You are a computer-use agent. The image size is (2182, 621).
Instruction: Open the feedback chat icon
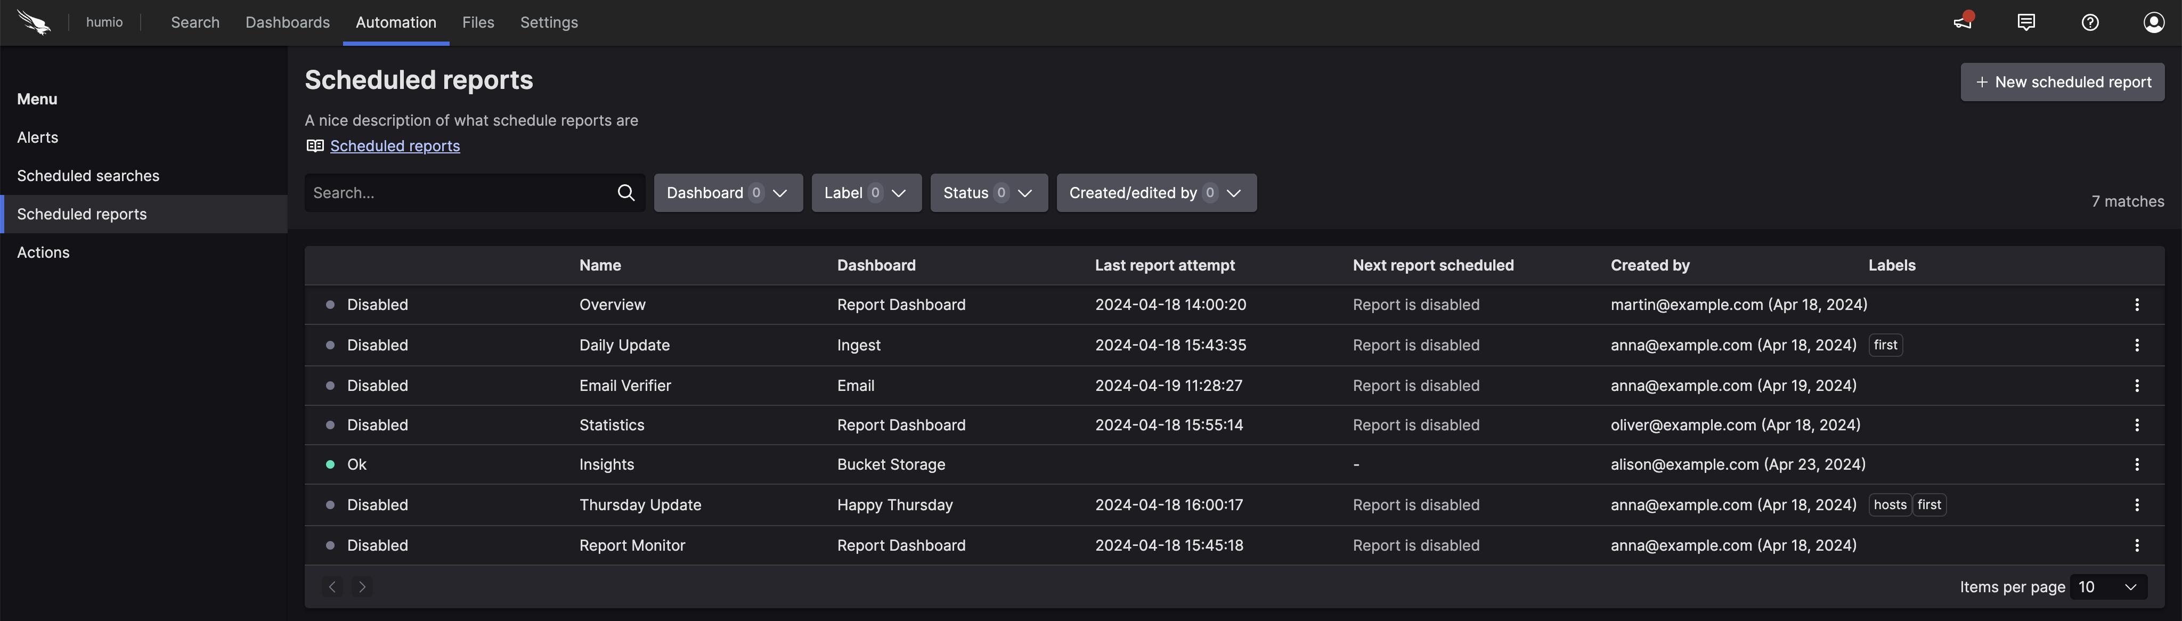click(x=2026, y=22)
